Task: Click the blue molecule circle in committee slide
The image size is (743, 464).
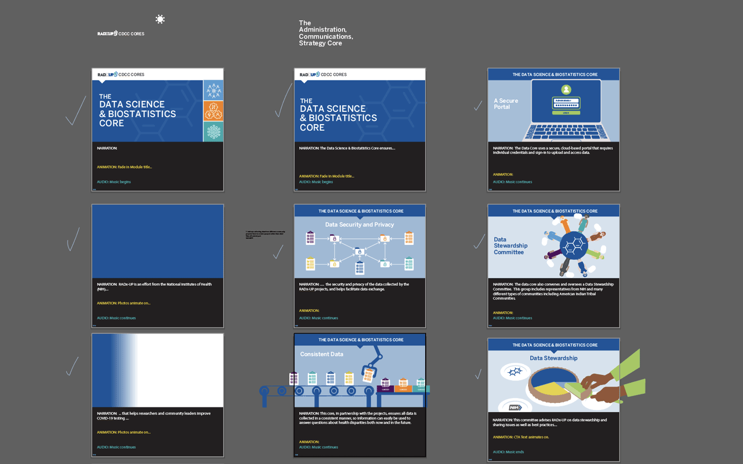Action: click(x=574, y=246)
